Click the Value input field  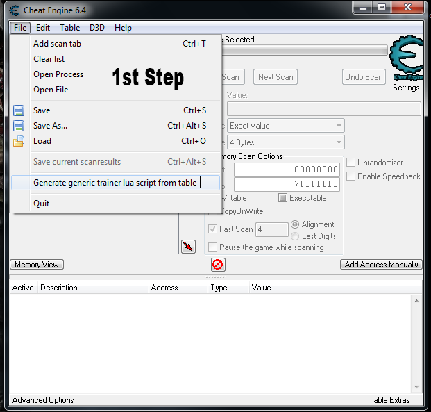pos(323,109)
